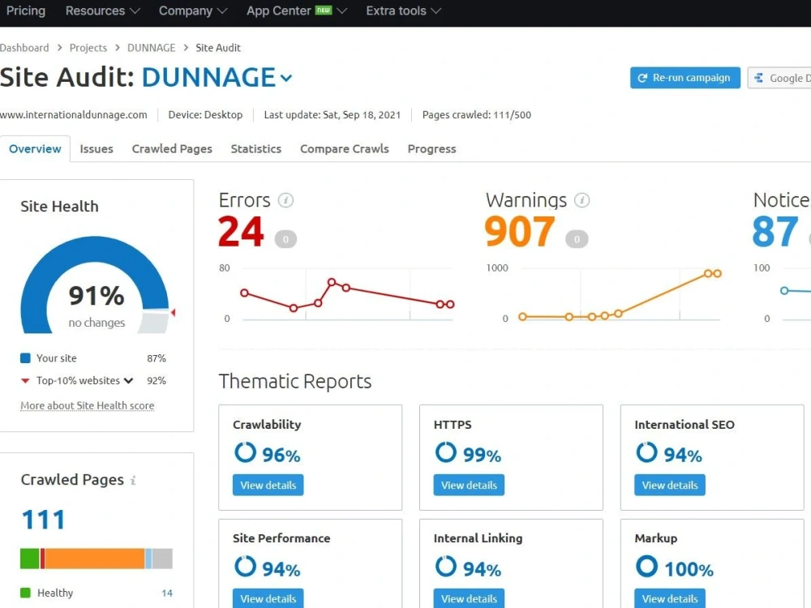View details for International SEO

coord(670,485)
